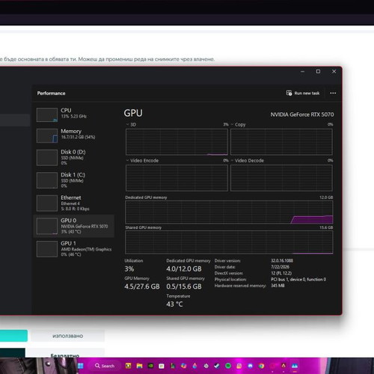The image size is (374, 374).
Task: Open the Video Encode graph dropdown
Action: pyautogui.click(x=128, y=160)
